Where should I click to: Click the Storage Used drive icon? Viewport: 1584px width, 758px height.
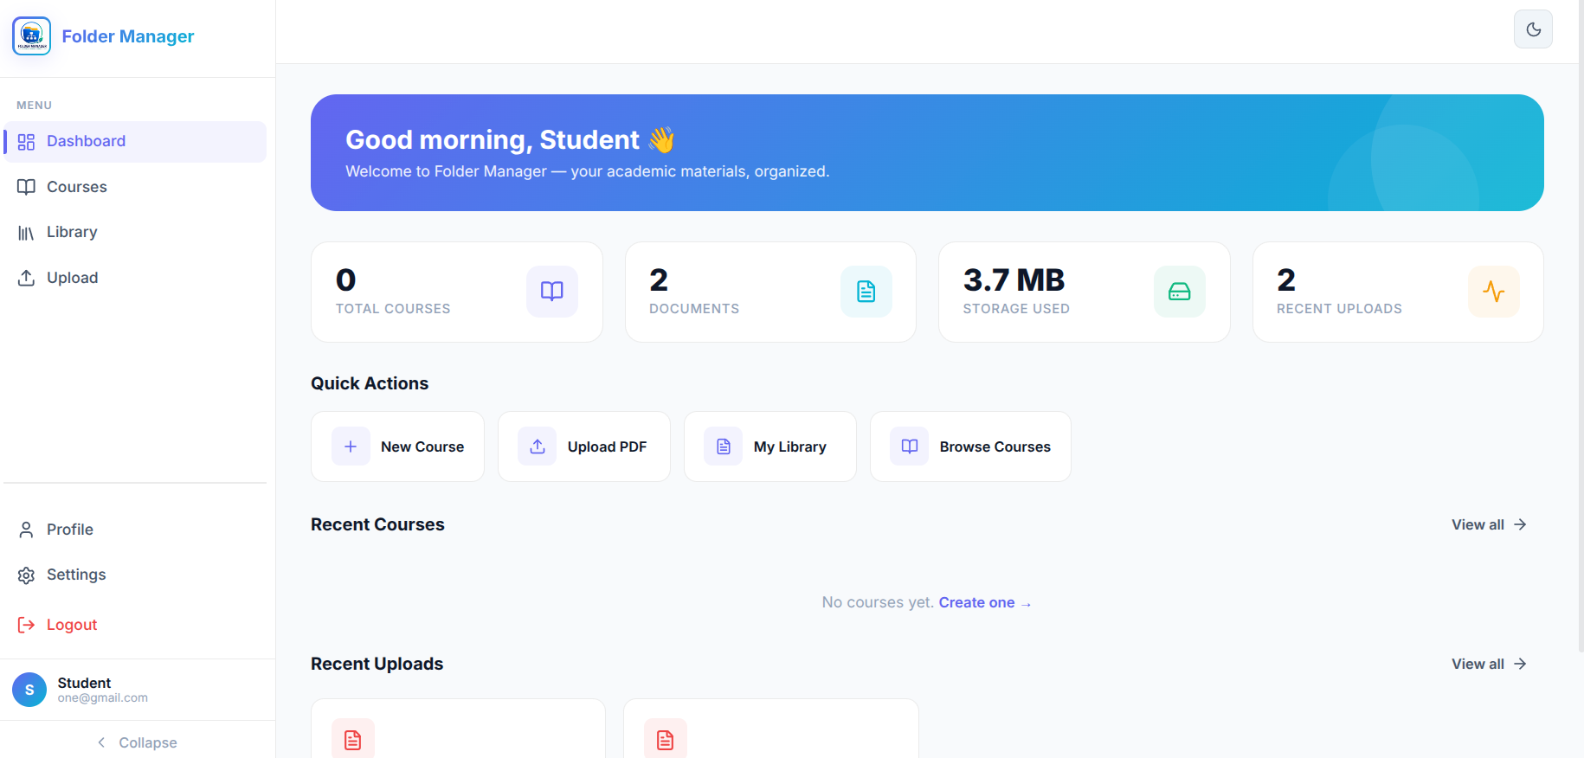click(x=1180, y=292)
